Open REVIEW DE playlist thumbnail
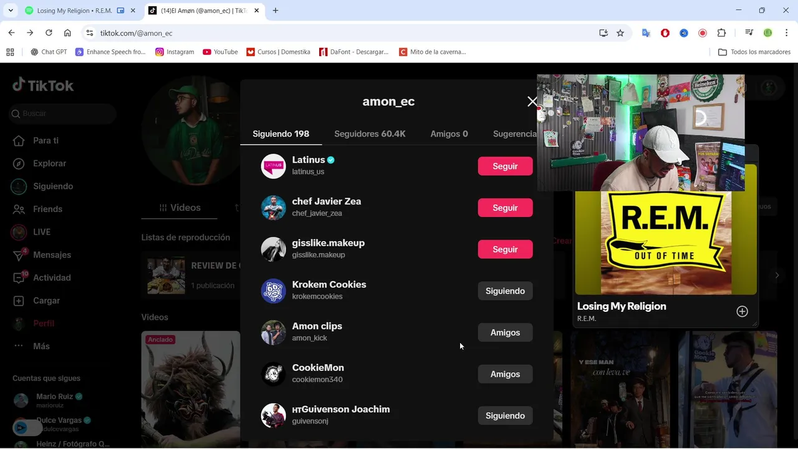 166,275
